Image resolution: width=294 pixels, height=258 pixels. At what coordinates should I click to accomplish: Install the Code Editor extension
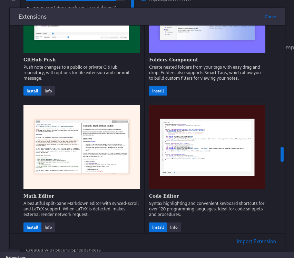pos(158,227)
